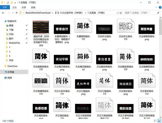The height and width of the screenshot is (123, 162).
Task: Refresh the current folder
Action: tap(121, 13)
